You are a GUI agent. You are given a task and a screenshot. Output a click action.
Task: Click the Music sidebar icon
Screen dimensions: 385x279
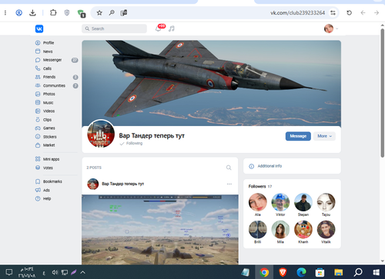(38, 102)
